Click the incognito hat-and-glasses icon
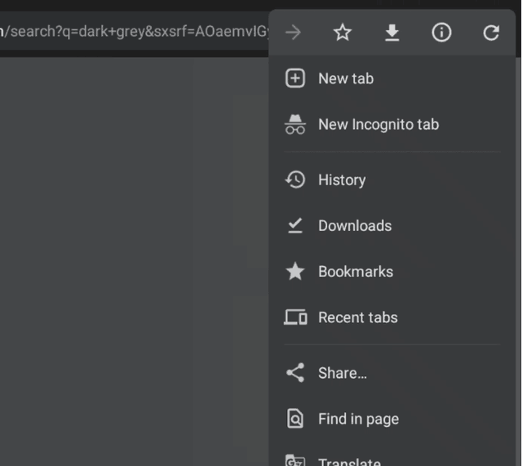 pos(294,125)
